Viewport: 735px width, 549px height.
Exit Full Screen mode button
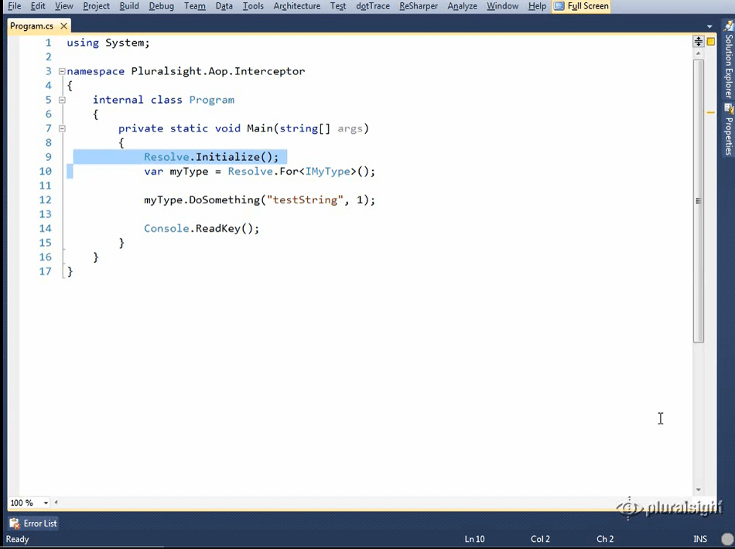pos(581,6)
